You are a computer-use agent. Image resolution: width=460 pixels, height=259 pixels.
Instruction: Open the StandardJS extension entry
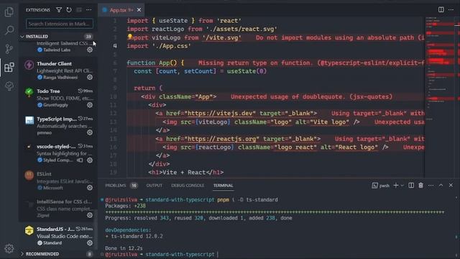coord(57,236)
